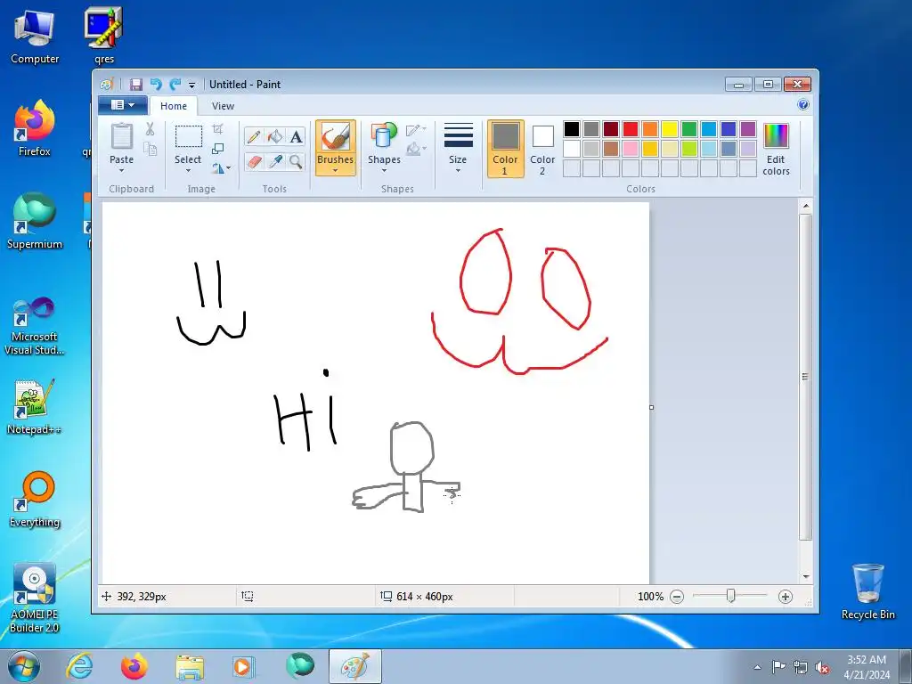Open Shape outline dropdown
Screen dimensions: 912x684
(x=417, y=130)
